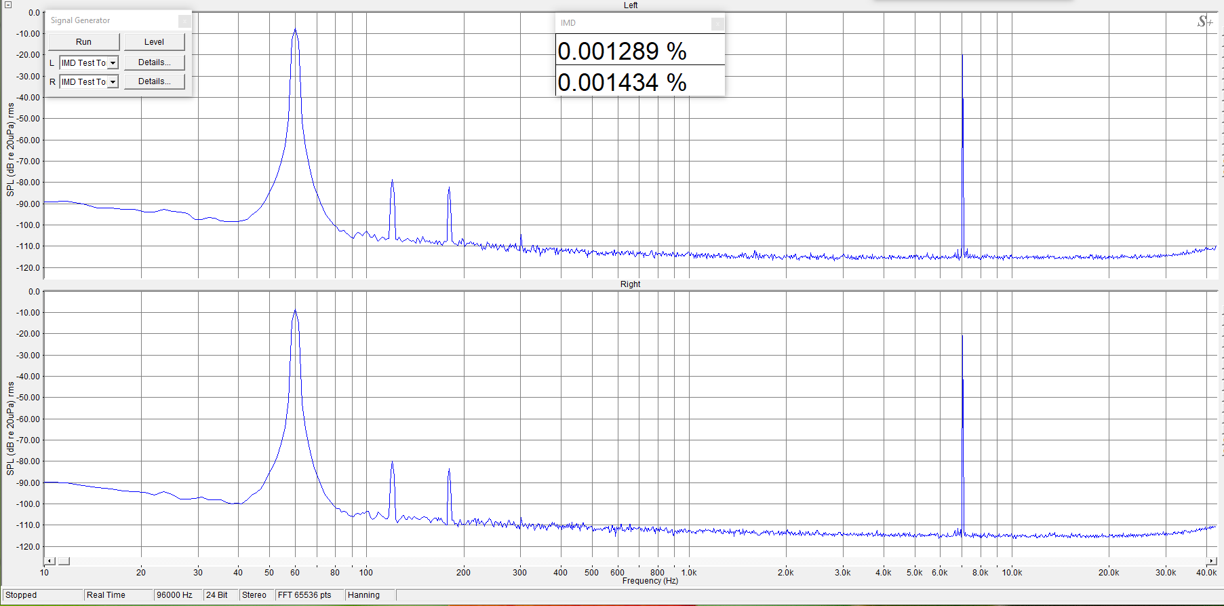The width and height of the screenshot is (1224, 606).
Task: Open Details for the left channel
Action: [154, 62]
